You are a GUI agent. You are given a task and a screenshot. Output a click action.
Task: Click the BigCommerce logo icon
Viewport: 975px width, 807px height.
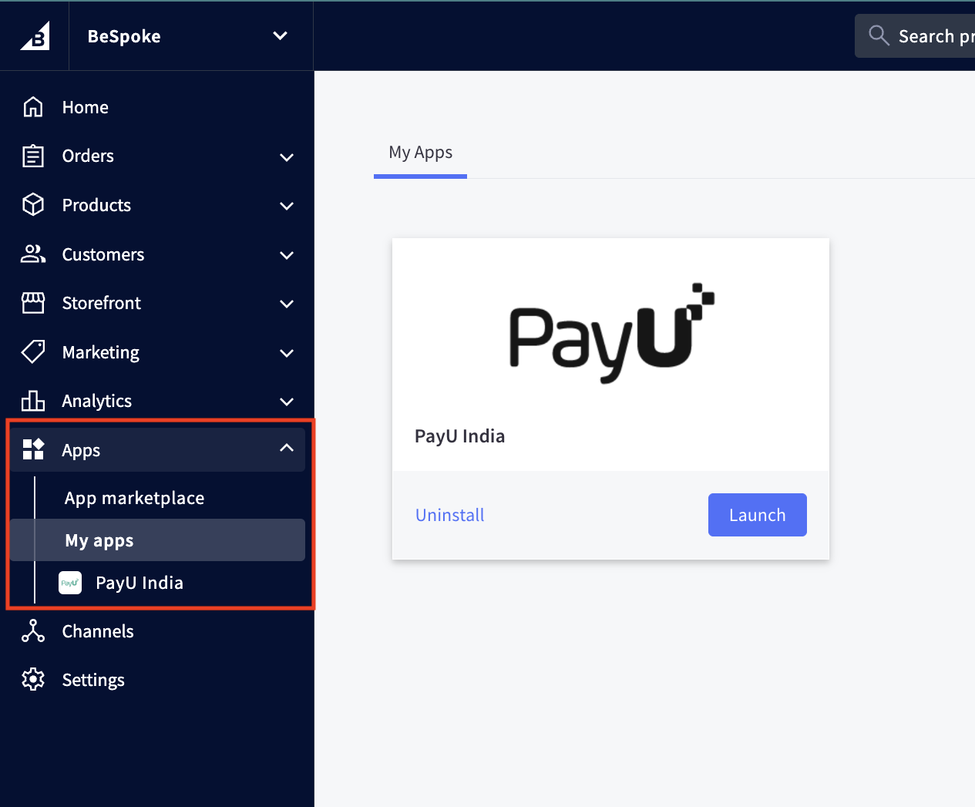[35, 36]
